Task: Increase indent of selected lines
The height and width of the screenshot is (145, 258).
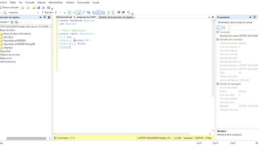Action: click(123, 12)
